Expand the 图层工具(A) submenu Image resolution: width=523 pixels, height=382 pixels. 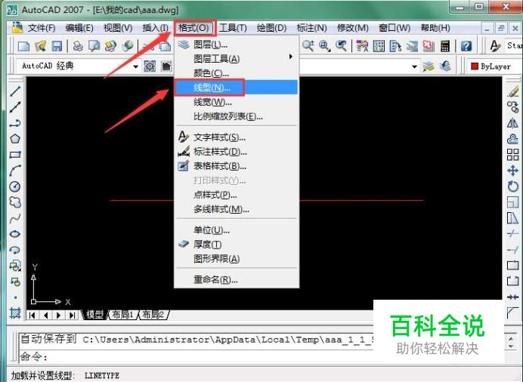(236, 59)
